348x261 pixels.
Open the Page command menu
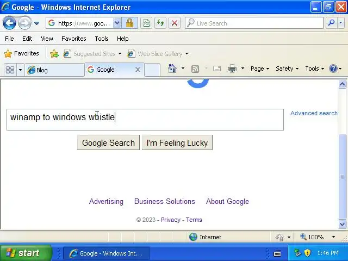coord(260,69)
